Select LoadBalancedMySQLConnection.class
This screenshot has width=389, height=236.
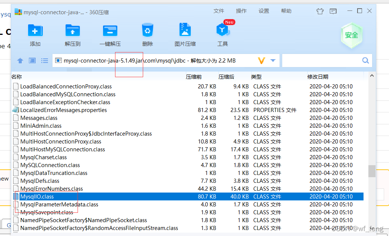tap(68, 94)
